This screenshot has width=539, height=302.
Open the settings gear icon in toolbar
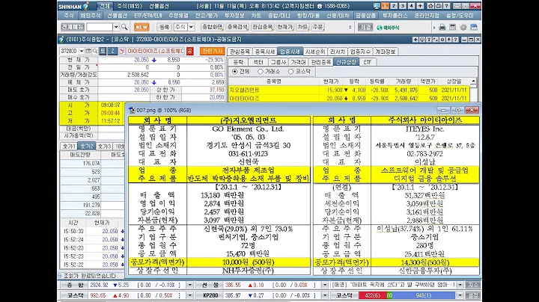(x=463, y=27)
